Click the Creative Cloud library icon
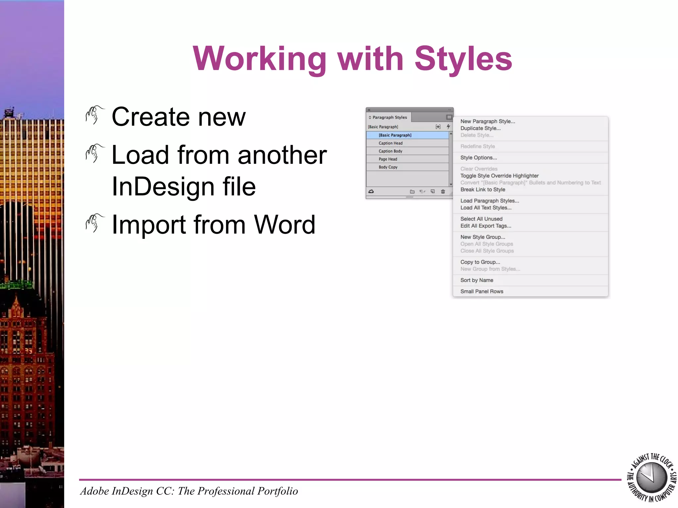 pos(371,191)
